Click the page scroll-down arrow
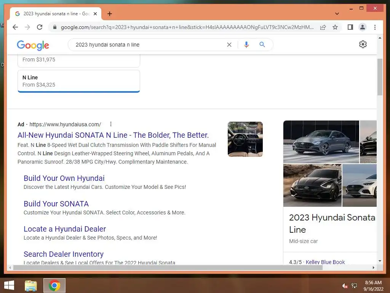Viewport: 390px width, 293px height. point(380,261)
